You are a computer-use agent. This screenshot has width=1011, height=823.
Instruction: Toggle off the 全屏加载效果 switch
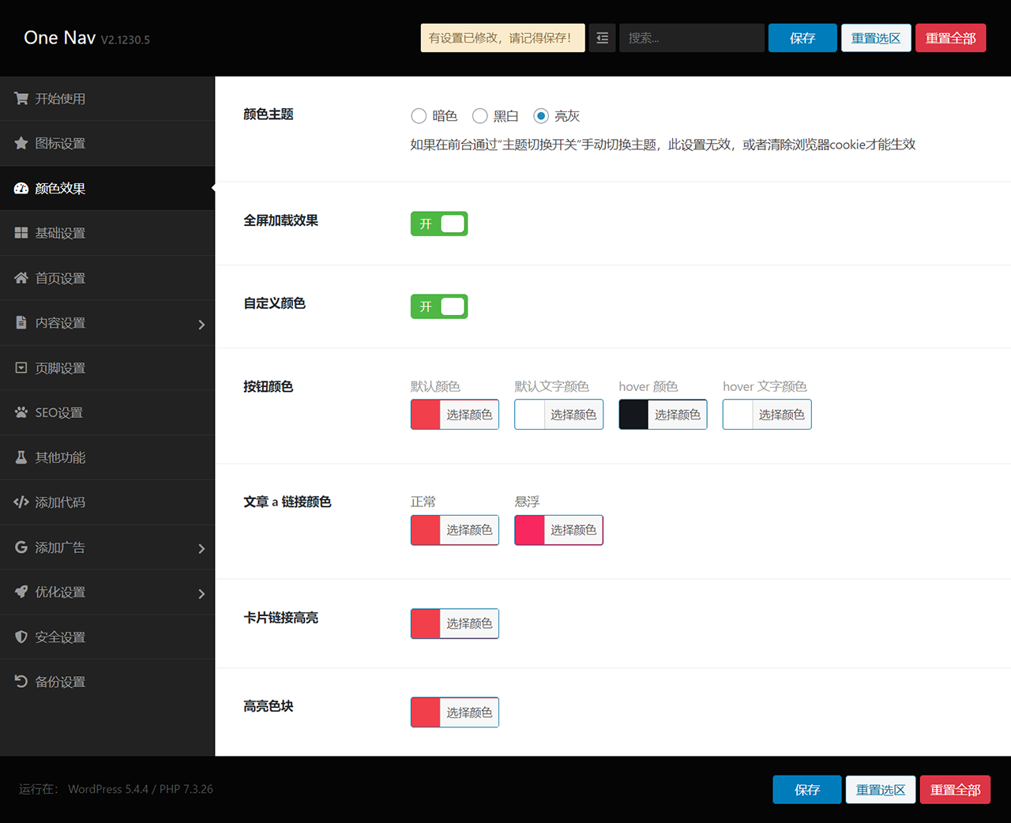[438, 224]
